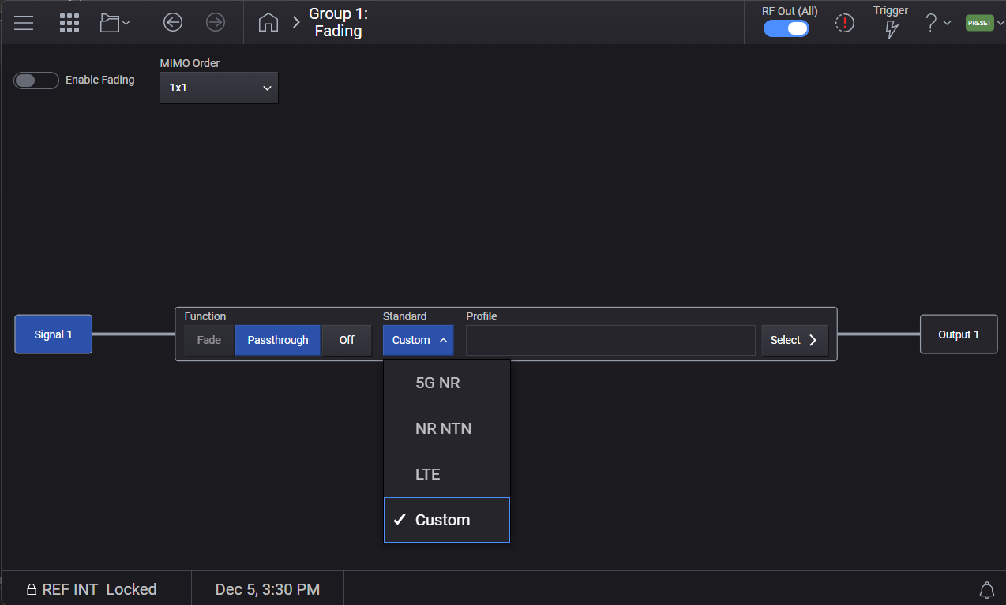This screenshot has width=1006, height=605.
Task: Go back with the left arrow
Action: coord(173,23)
